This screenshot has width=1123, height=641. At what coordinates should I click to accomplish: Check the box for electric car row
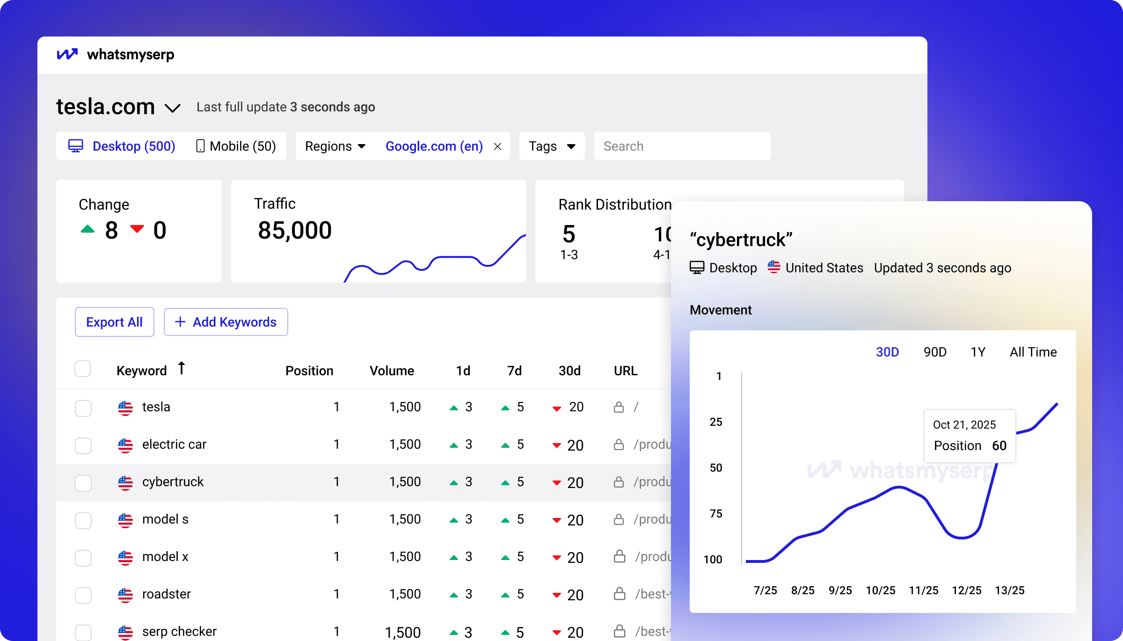click(83, 445)
